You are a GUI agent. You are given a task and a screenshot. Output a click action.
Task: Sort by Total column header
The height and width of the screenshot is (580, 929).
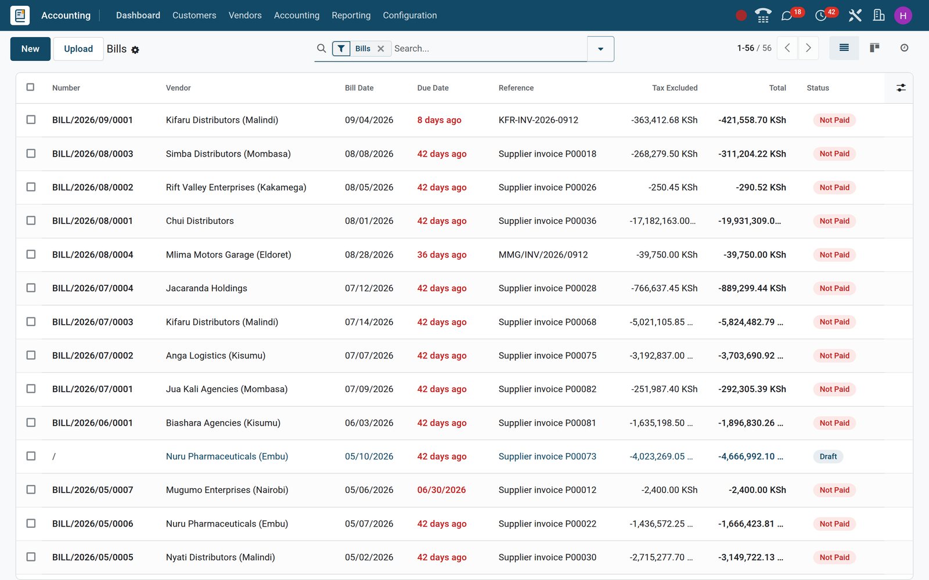[777, 88]
